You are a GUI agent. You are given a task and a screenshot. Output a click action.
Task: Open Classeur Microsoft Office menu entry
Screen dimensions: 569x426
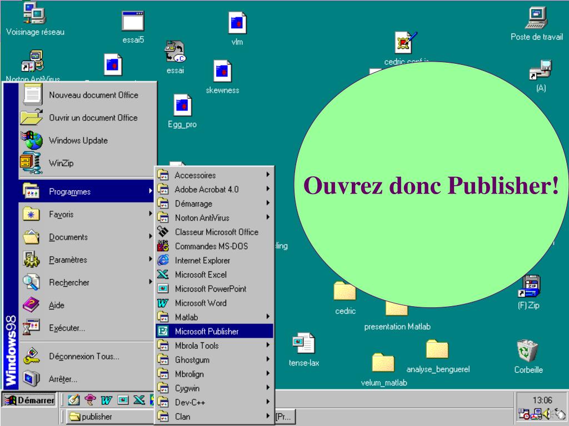(214, 232)
